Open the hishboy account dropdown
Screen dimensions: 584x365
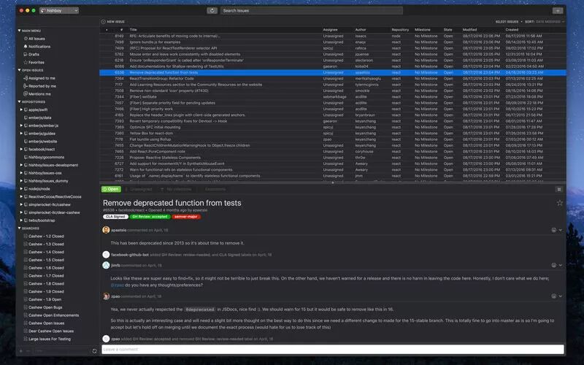point(59,10)
